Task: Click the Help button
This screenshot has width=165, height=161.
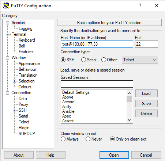Action: 50,155
